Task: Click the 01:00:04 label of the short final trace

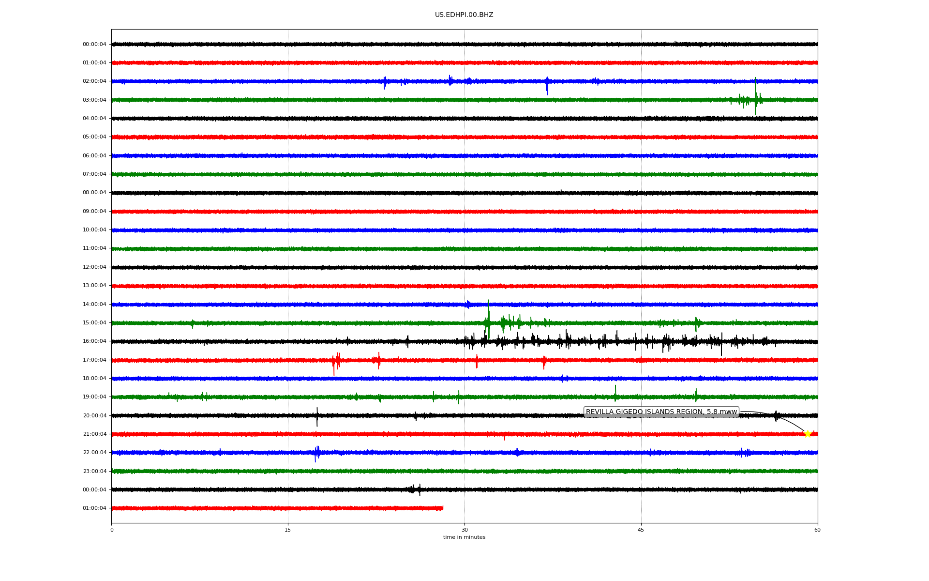Action: click(94, 508)
